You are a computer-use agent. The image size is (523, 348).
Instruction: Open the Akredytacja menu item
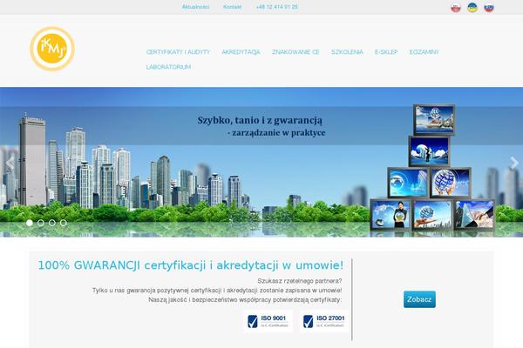(x=241, y=52)
